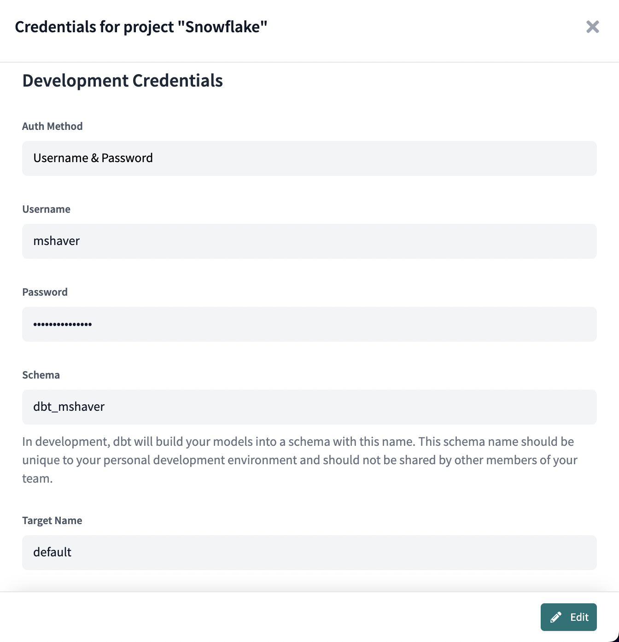The image size is (619, 642).
Task: Click the schema helper text about development models
Action: tap(299, 460)
